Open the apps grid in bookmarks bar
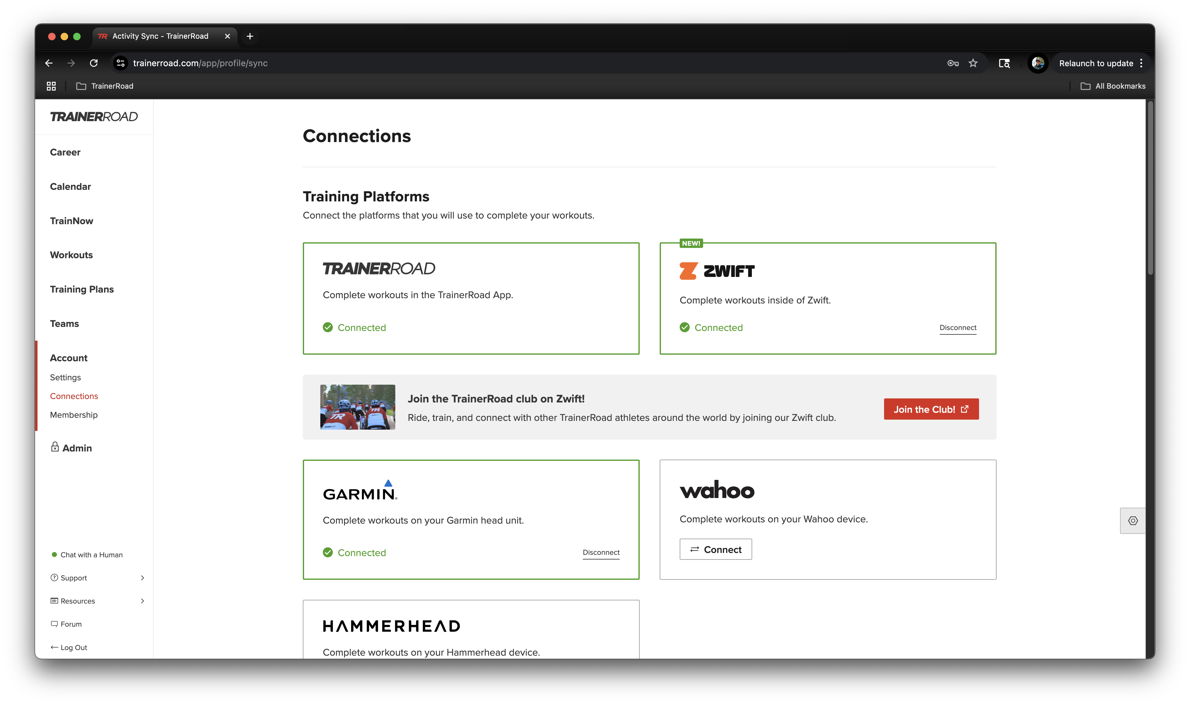Image resolution: width=1190 pixels, height=705 pixels. 51,86
